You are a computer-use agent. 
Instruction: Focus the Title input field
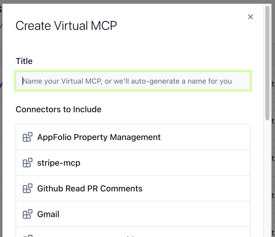click(x=133, y=81)
